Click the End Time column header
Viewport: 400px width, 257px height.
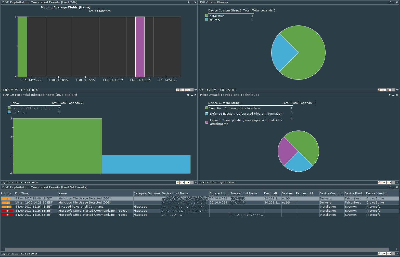22,193
